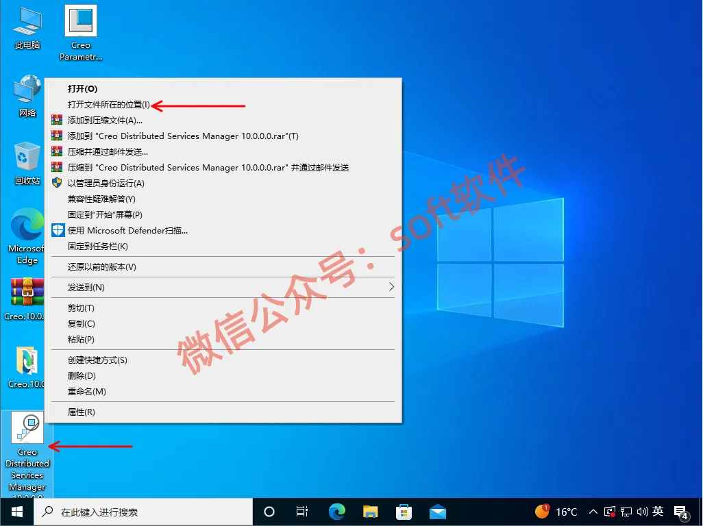The width and height of the screenshot is (703, 526).
Task: Open the notification action center
Action: pos(682,512)
